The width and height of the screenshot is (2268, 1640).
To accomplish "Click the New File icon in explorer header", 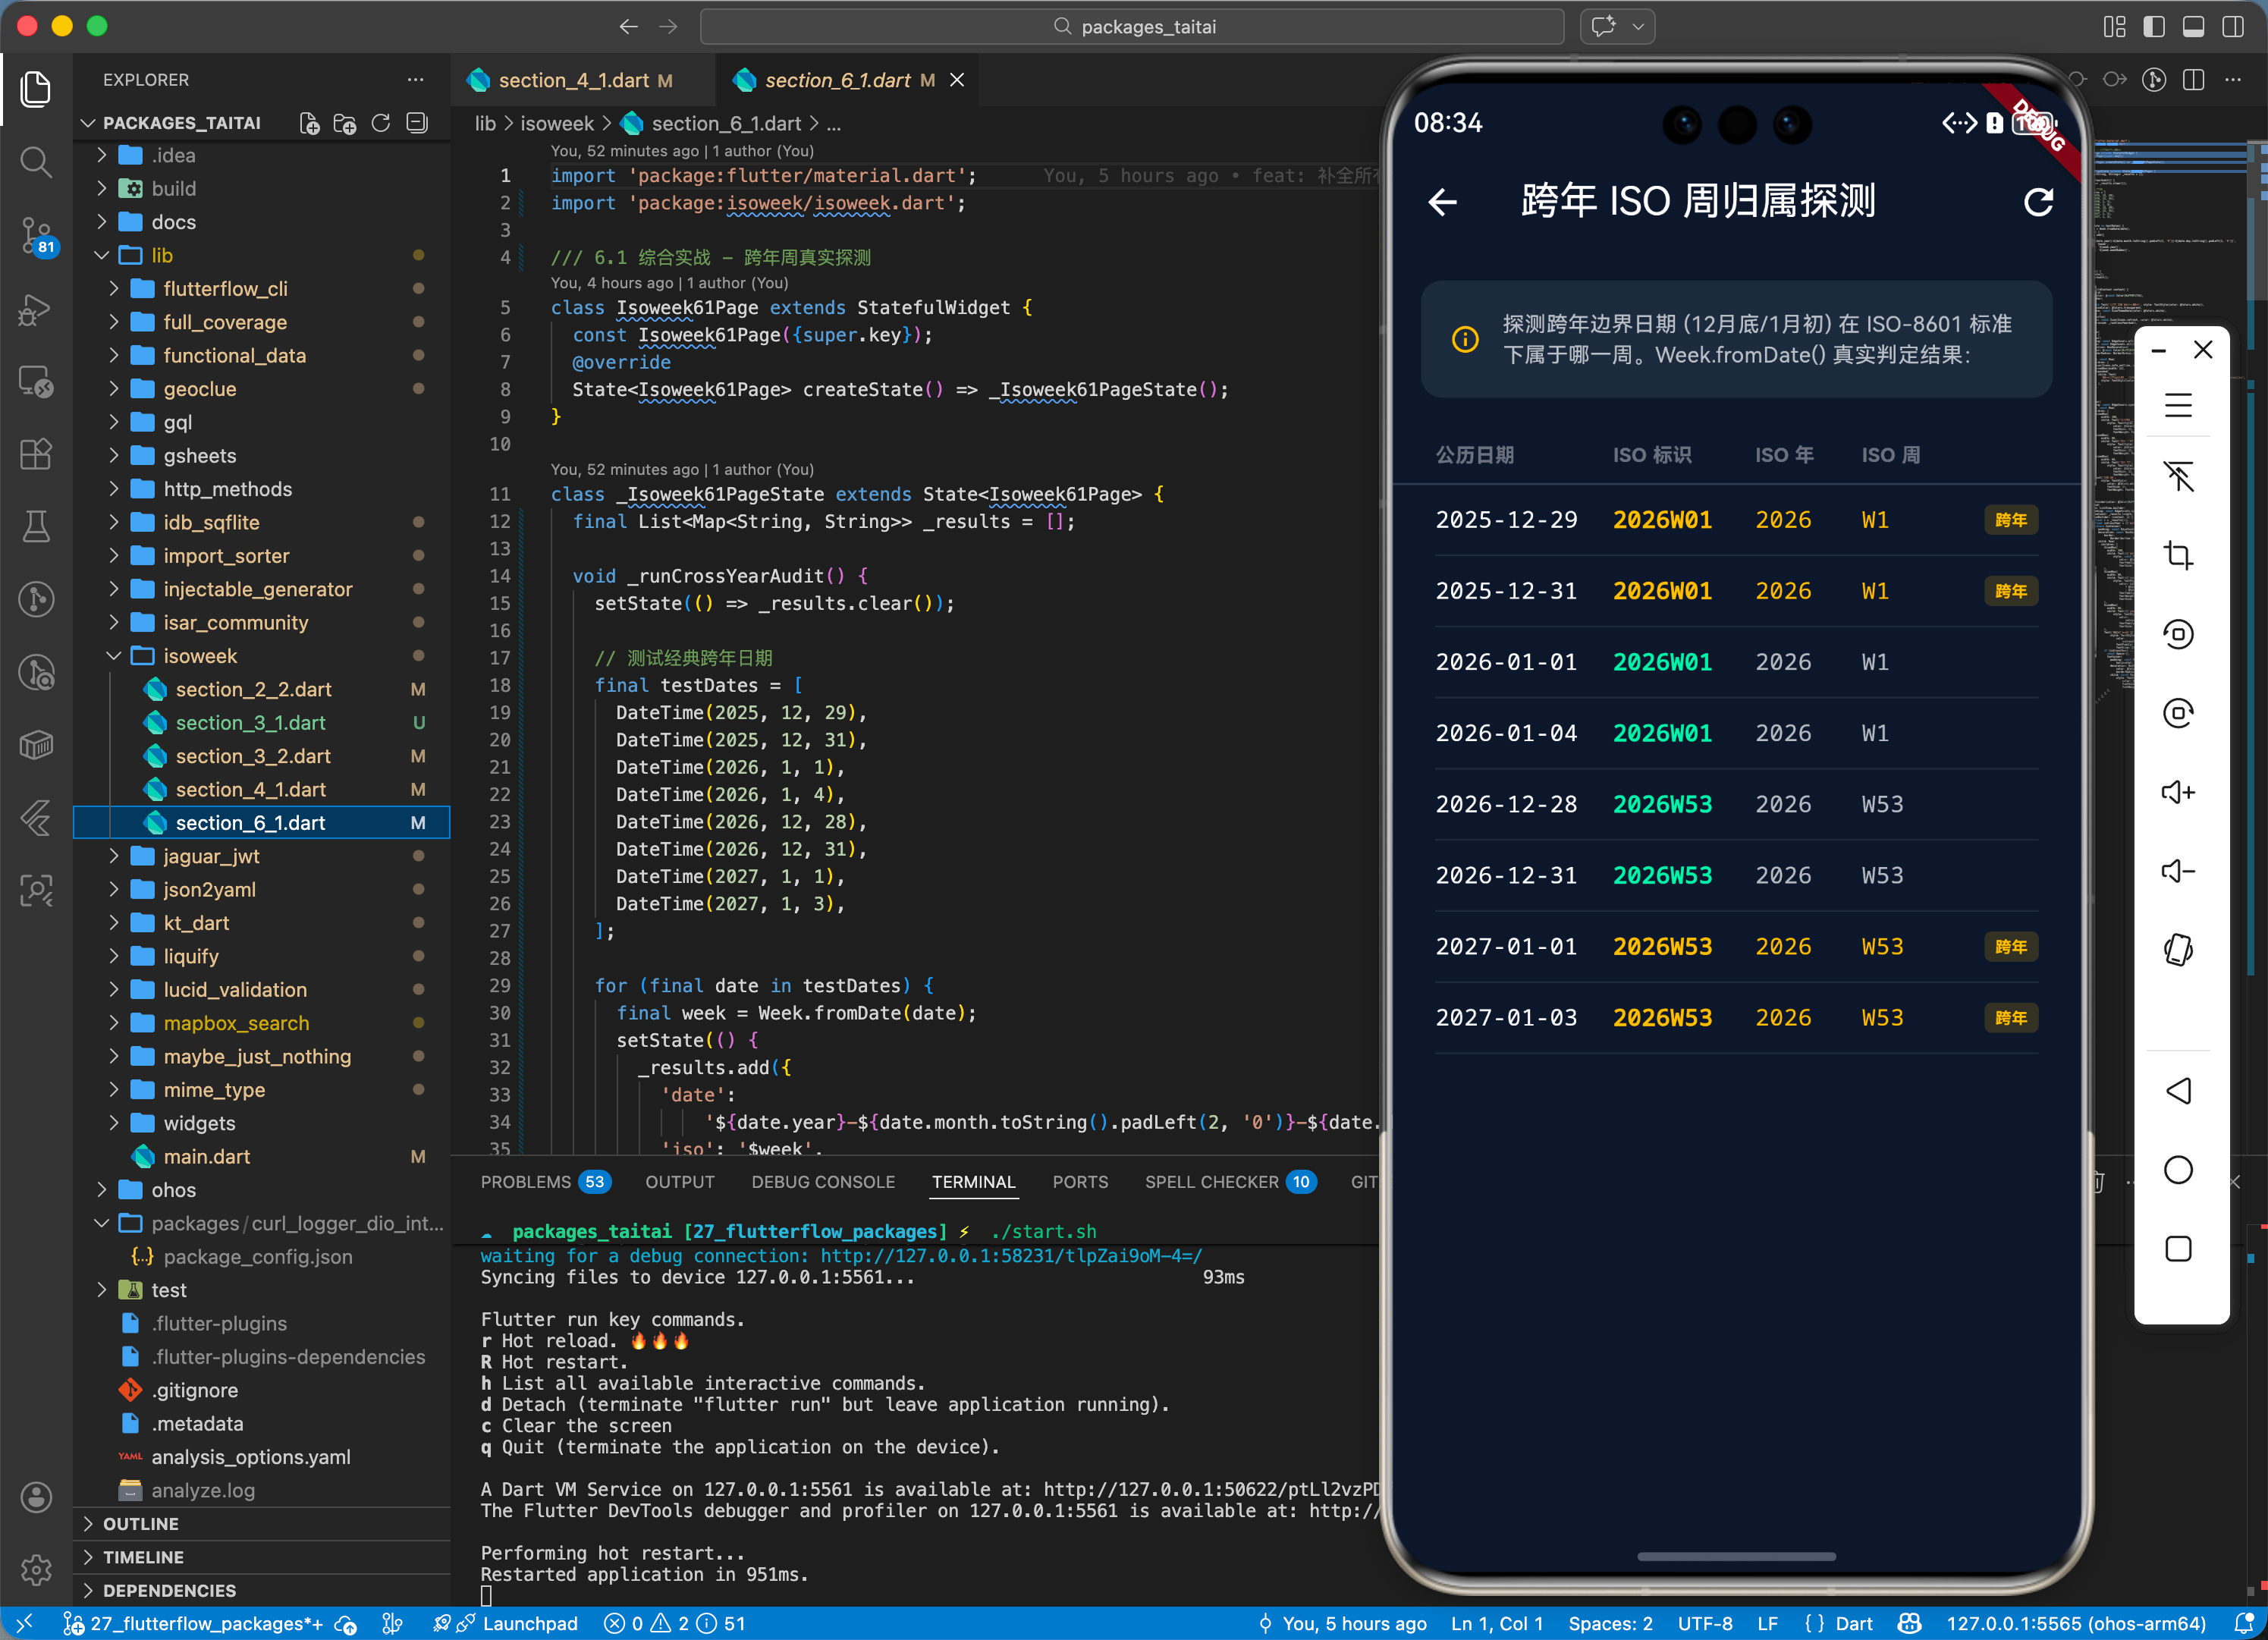I will 309,123.
